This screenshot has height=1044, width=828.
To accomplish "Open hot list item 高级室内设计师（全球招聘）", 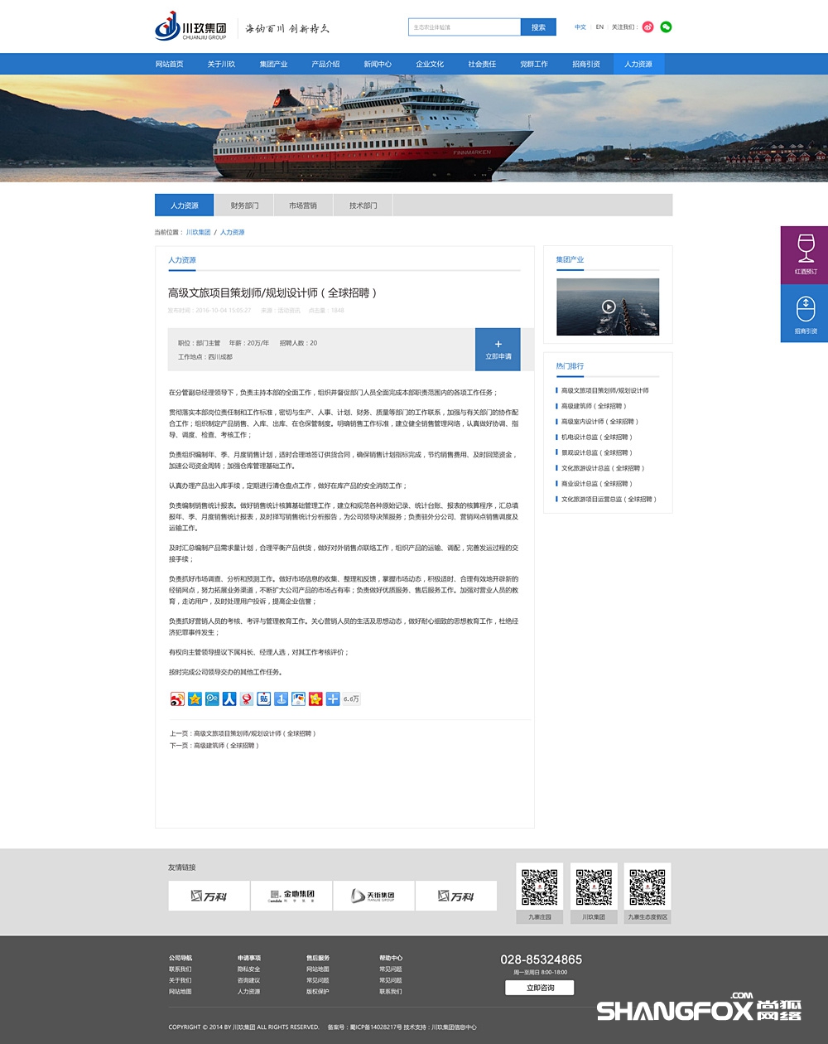I will pyautogui.click(x=599, y=422).
